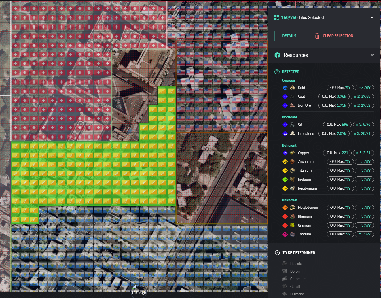This screenshot has width=381, height=298.
Task: Click the Oil resource icon
Action: [x=292, y=125]
